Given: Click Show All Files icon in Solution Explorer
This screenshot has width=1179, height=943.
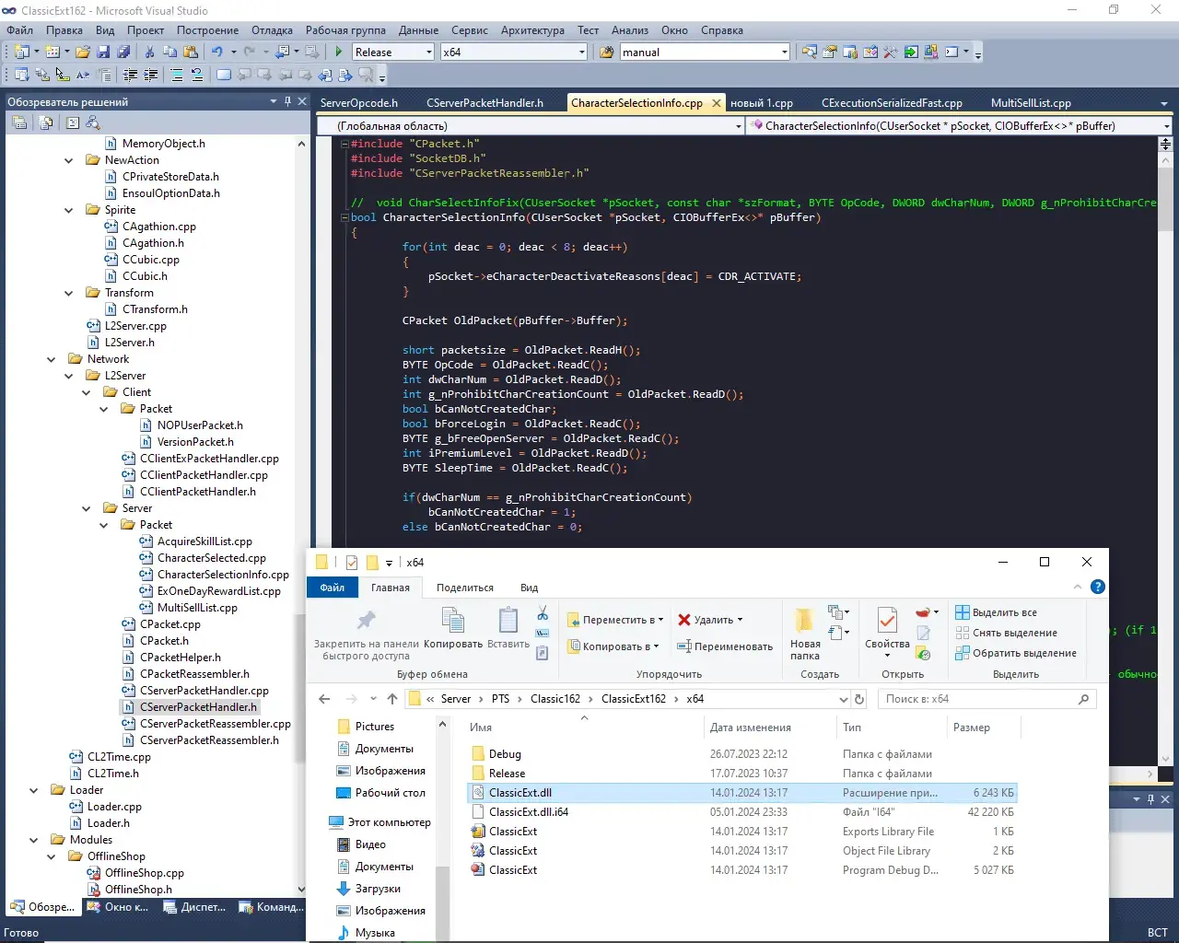Looking at the screenshot, I should pyautogui.click(x=46, y=122).
